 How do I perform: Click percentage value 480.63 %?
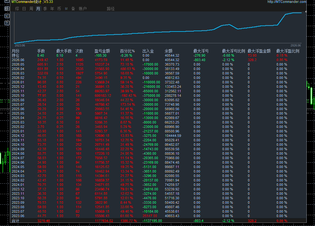(128, 69)
